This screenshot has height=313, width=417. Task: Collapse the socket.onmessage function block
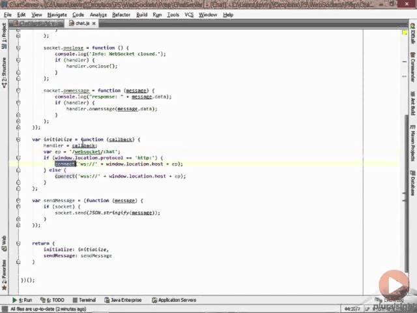(x=18, y=91)
